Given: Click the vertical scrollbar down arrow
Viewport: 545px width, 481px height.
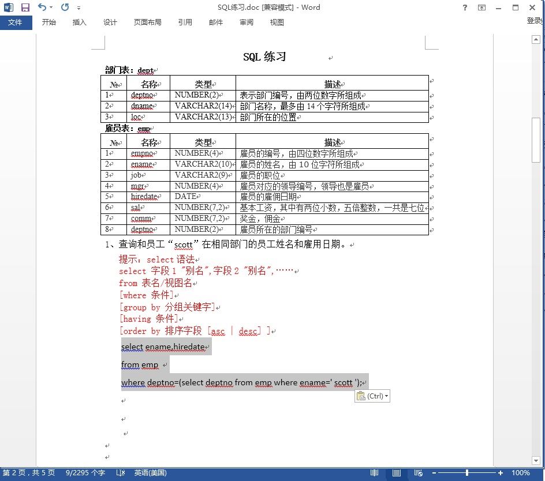Looking at the screenshot, I should [536, 461].
